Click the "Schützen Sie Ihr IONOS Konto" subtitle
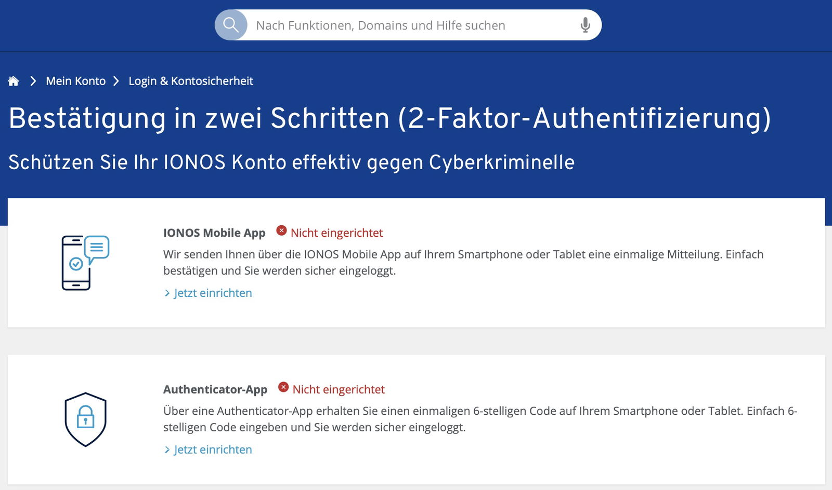 tap(291, 162)
